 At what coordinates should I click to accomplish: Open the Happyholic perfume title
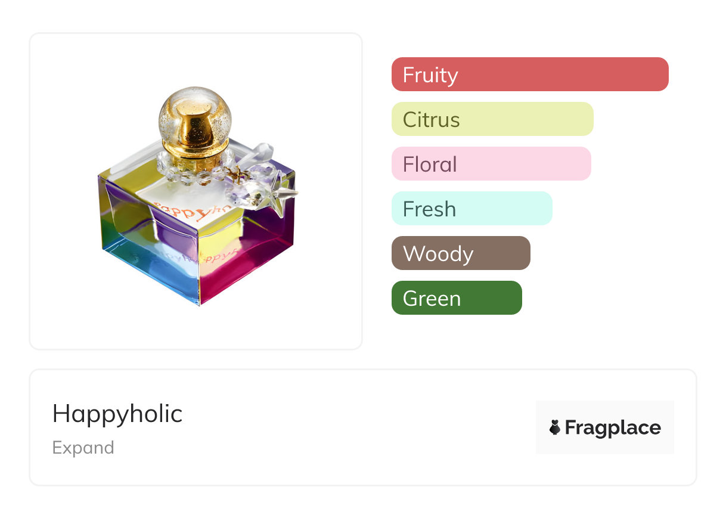pos(117,414)
